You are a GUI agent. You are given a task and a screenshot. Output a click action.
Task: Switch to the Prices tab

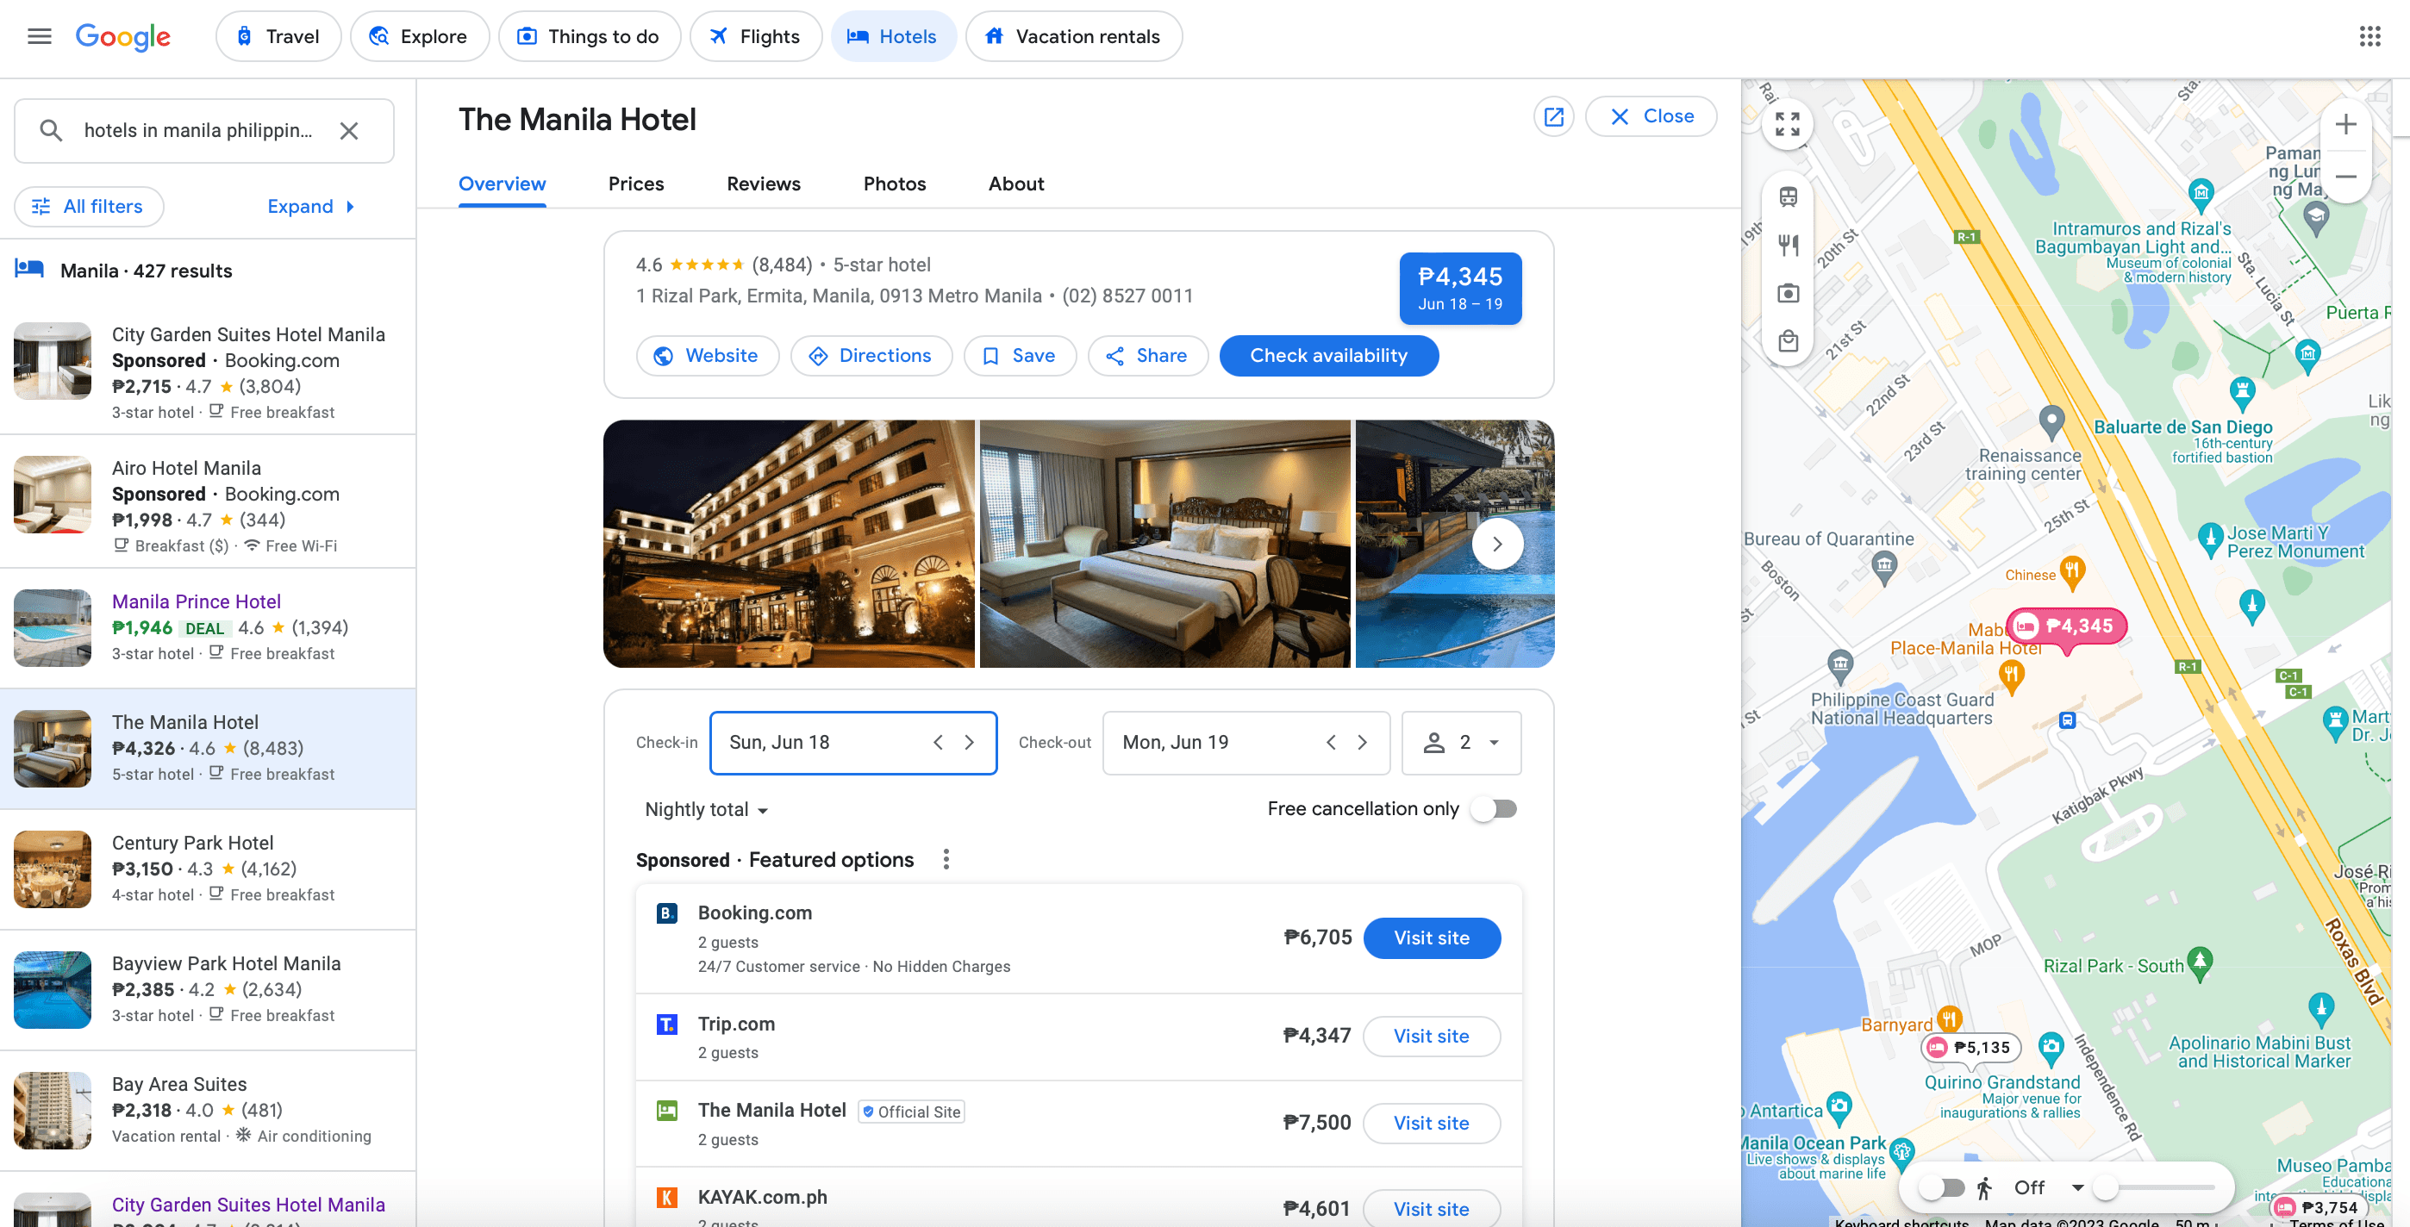[636, 184]
